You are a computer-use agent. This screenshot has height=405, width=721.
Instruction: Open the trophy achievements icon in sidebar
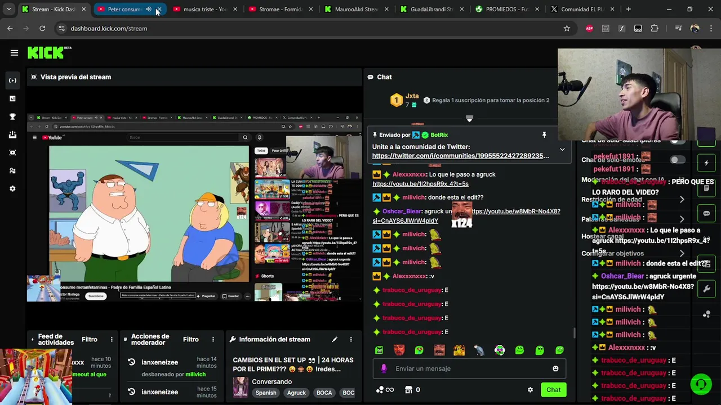point(12,116)
